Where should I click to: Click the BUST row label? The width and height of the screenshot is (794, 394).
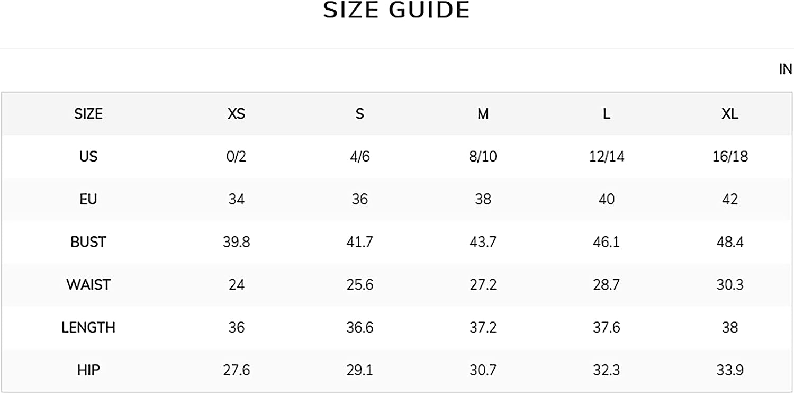[88, 242]
